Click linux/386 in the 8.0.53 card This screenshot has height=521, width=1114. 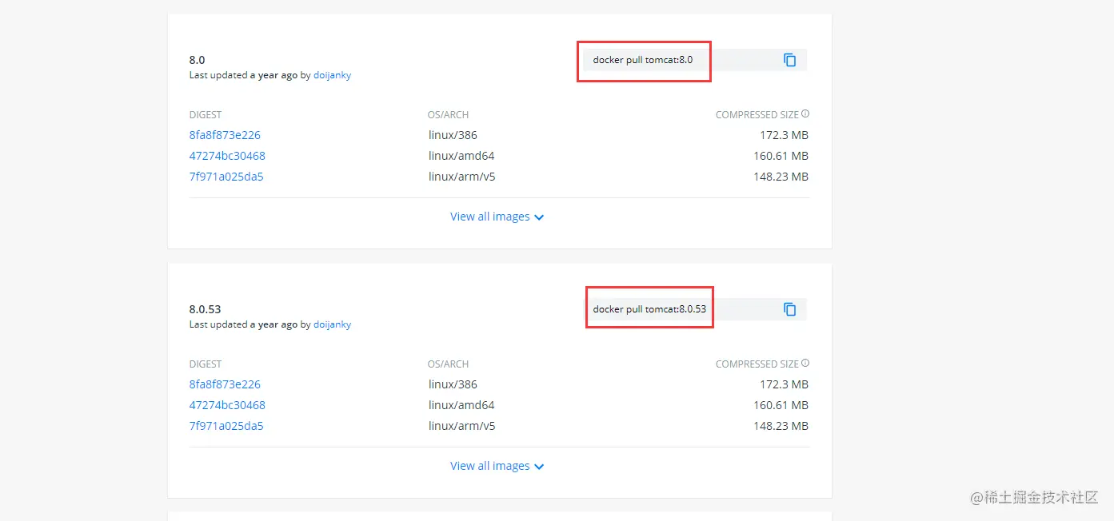click(453, 384)
